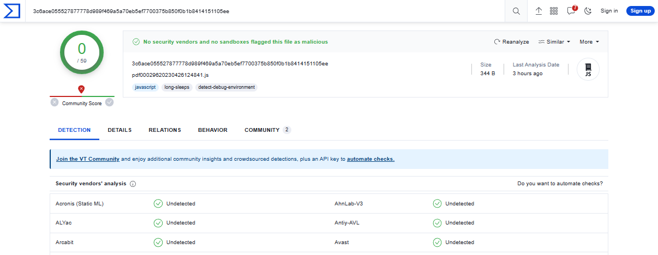
Task: Click the Reanalyze button
Action: click(511, 42)
